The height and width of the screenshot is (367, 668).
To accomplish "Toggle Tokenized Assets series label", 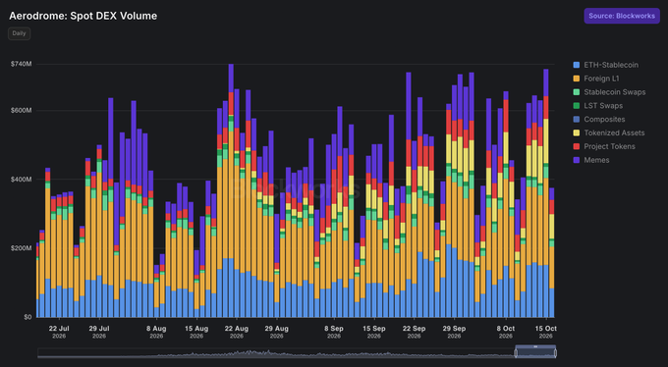I will [614, 133].
